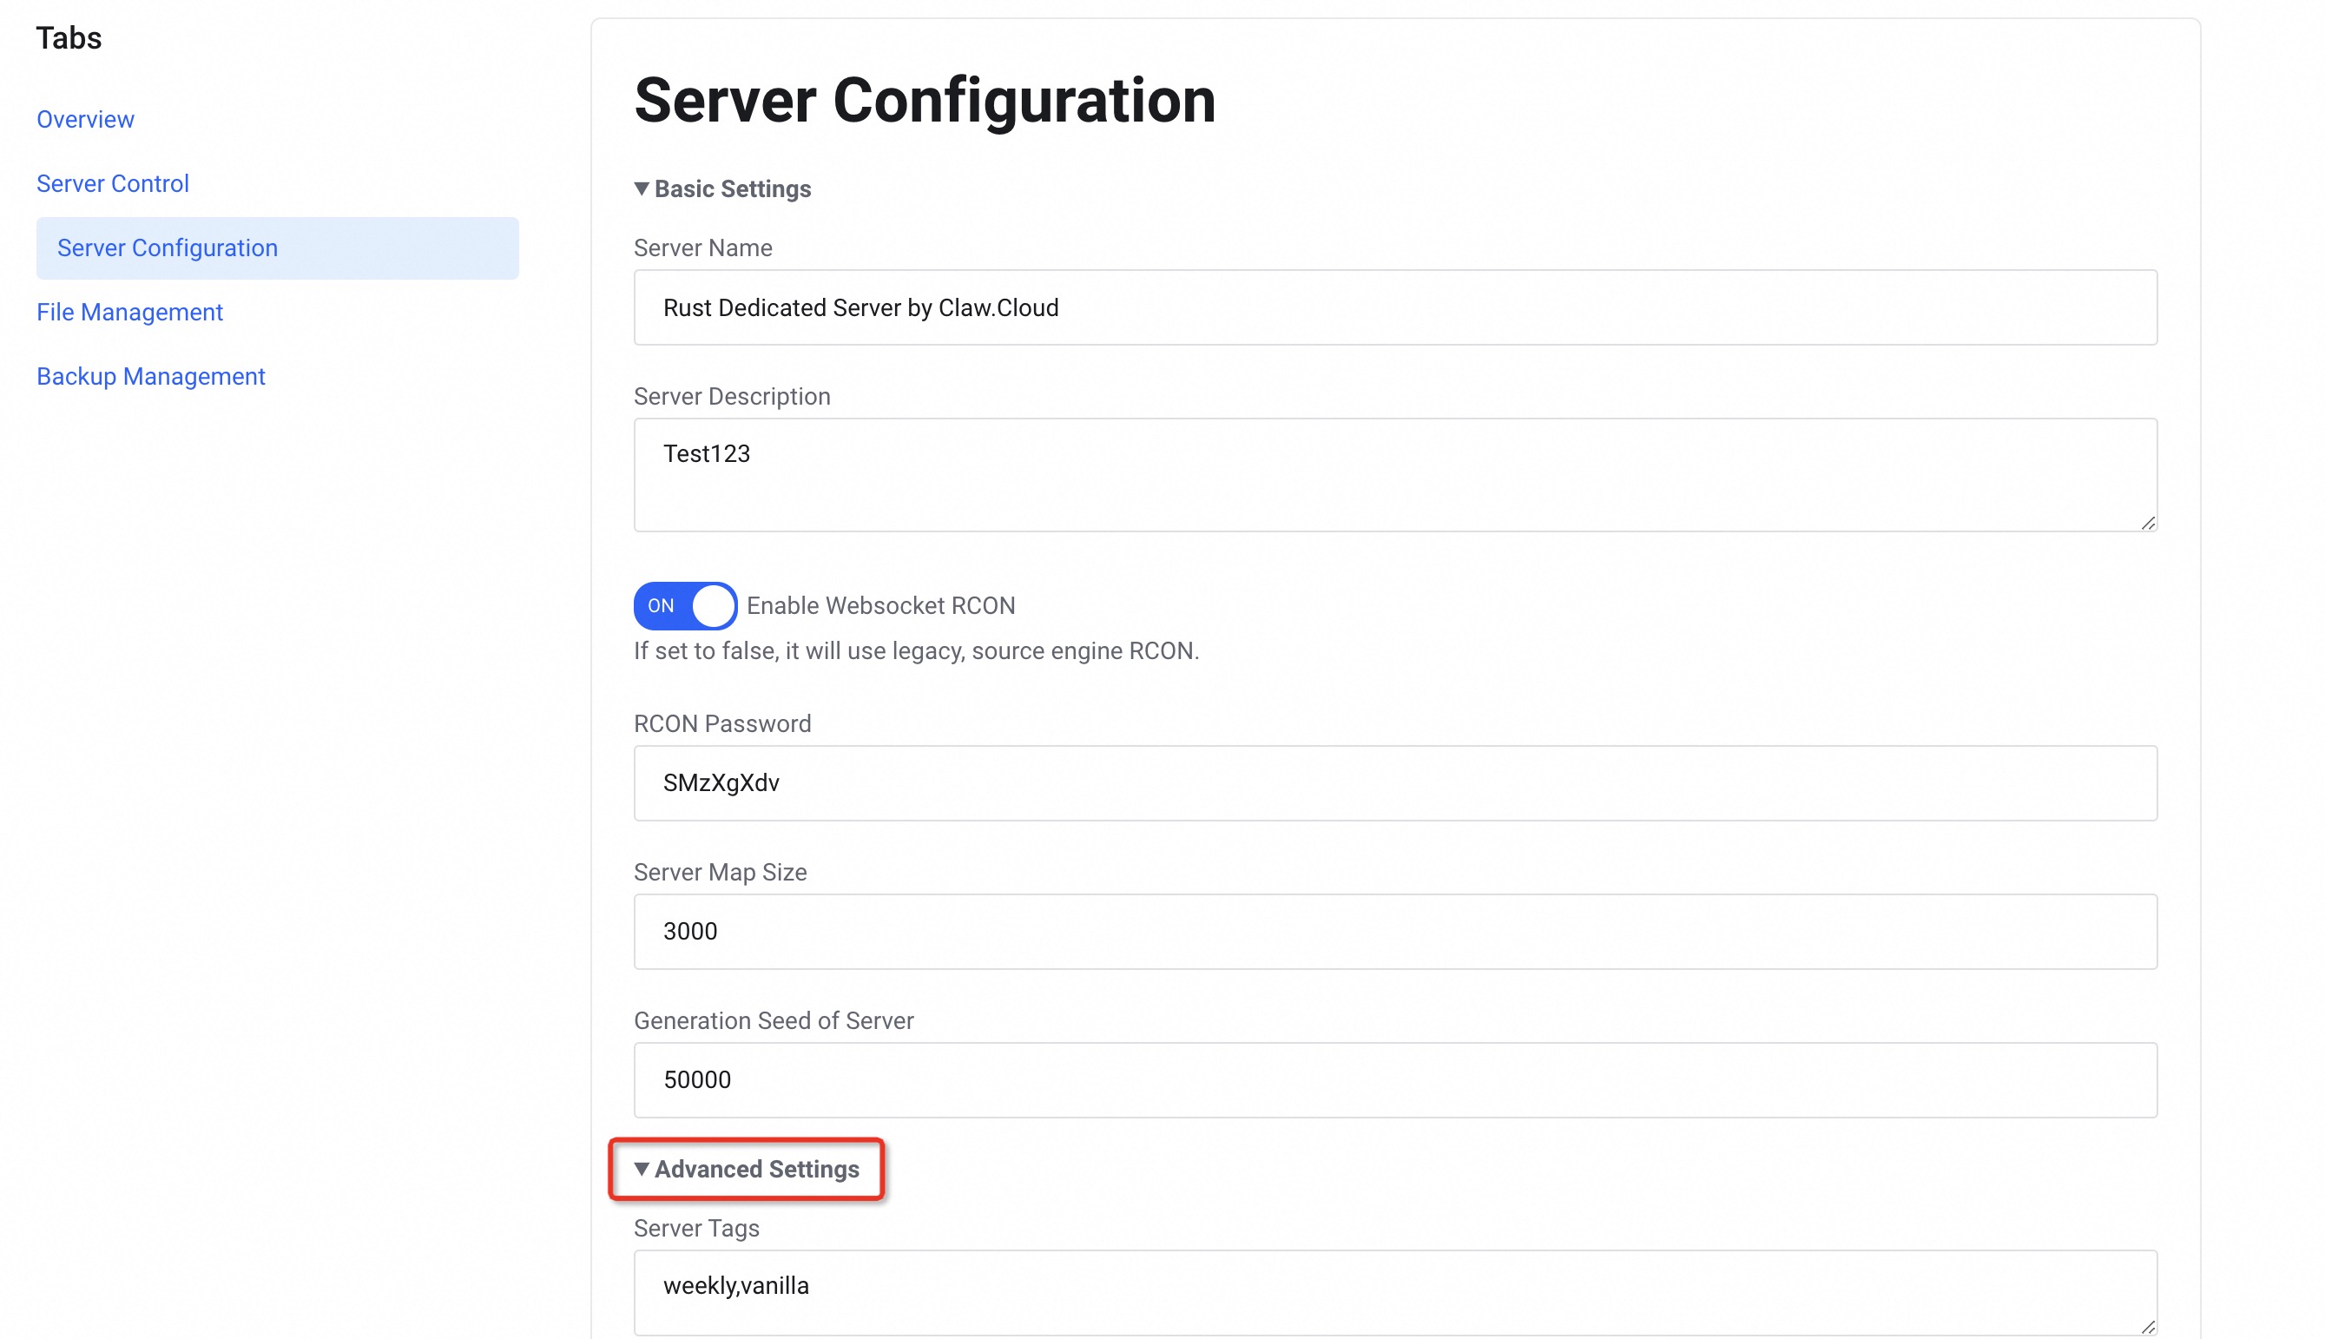The image size is (2325, 1339).
Task: Click the RCON Password label text
Action: click(721, 723)
